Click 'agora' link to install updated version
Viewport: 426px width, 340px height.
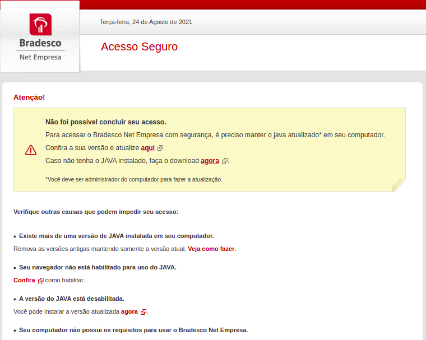129,312
